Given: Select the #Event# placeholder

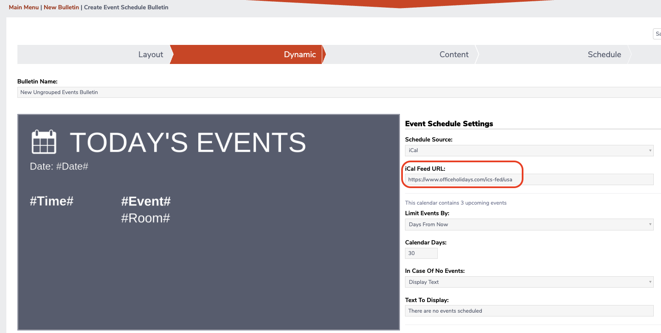Looking at the screenshot, I should pos(146,201).
